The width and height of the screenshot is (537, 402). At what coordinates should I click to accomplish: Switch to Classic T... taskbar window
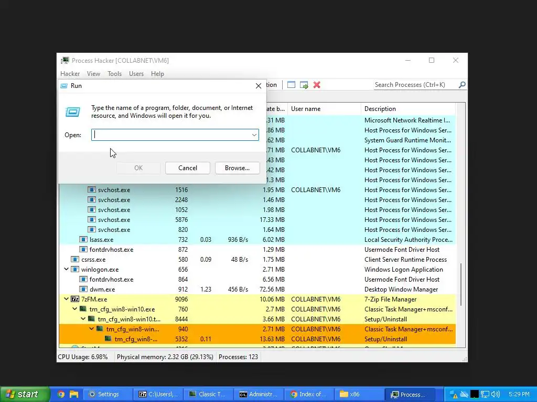208,394
